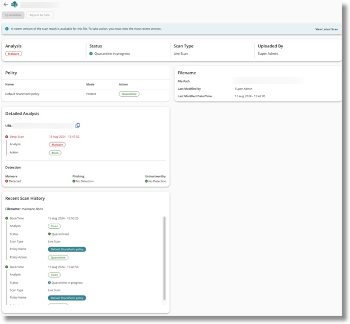Click the SharePoint app icon in header
Screen dimensions: 350x324
(14, 5)
